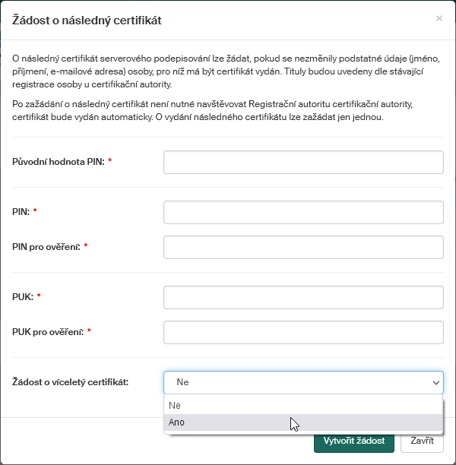Viewport: 456px width, 465px height.
Task: Click the Žádost o víceletý certifikát label
Action: (x=71, y=382)
